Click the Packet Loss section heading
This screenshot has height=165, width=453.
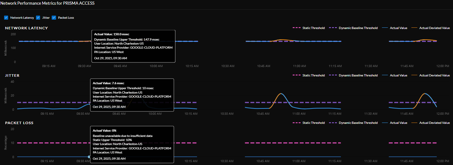19,123
